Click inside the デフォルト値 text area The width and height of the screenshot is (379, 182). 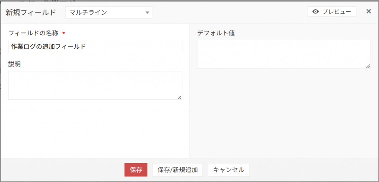pos(284,54)
